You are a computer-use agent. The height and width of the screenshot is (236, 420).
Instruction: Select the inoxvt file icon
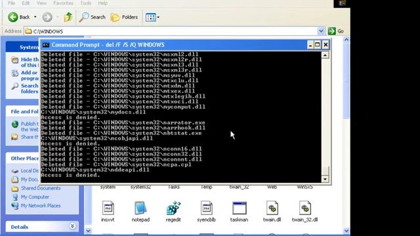click(x=108, y=208)
